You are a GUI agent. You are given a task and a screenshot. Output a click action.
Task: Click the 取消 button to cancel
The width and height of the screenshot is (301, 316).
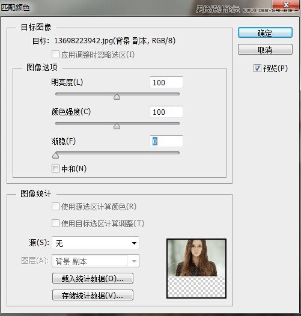[x=265, y=50]
